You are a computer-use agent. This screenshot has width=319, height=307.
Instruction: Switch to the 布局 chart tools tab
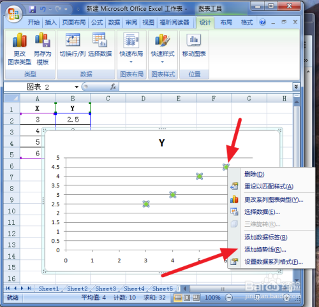[226, 22]
